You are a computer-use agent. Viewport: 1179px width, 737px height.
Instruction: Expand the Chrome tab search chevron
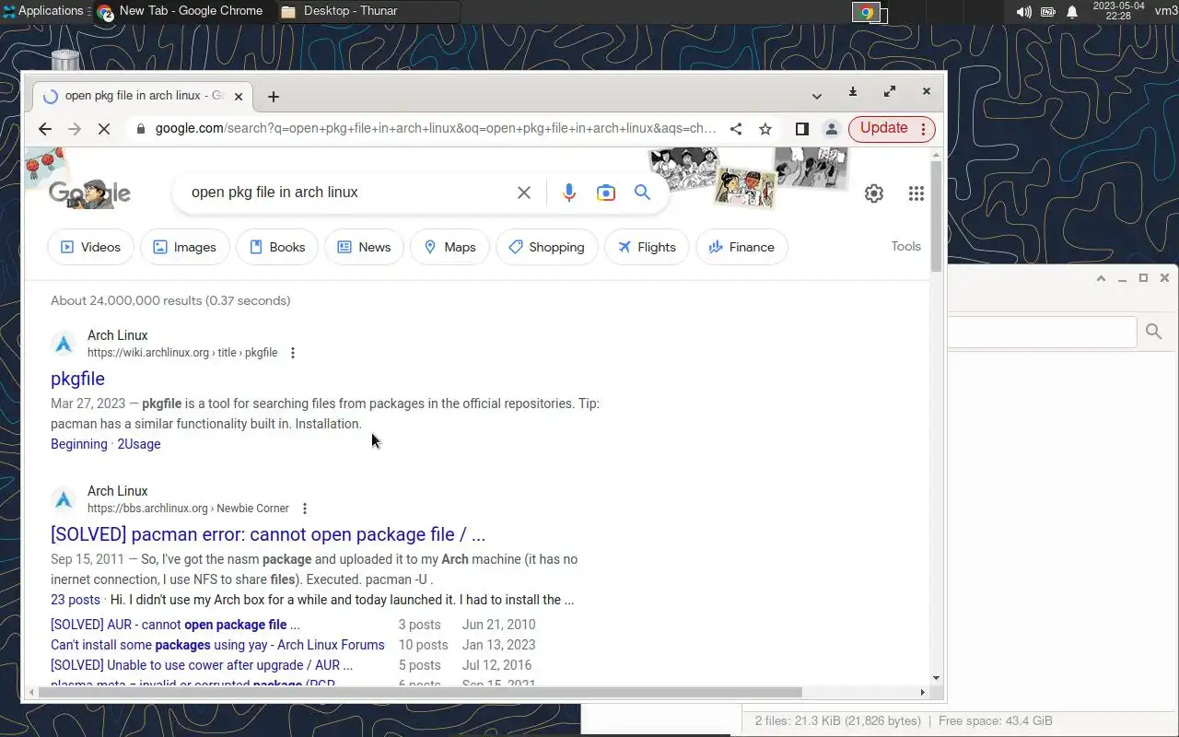coord(817,96)
